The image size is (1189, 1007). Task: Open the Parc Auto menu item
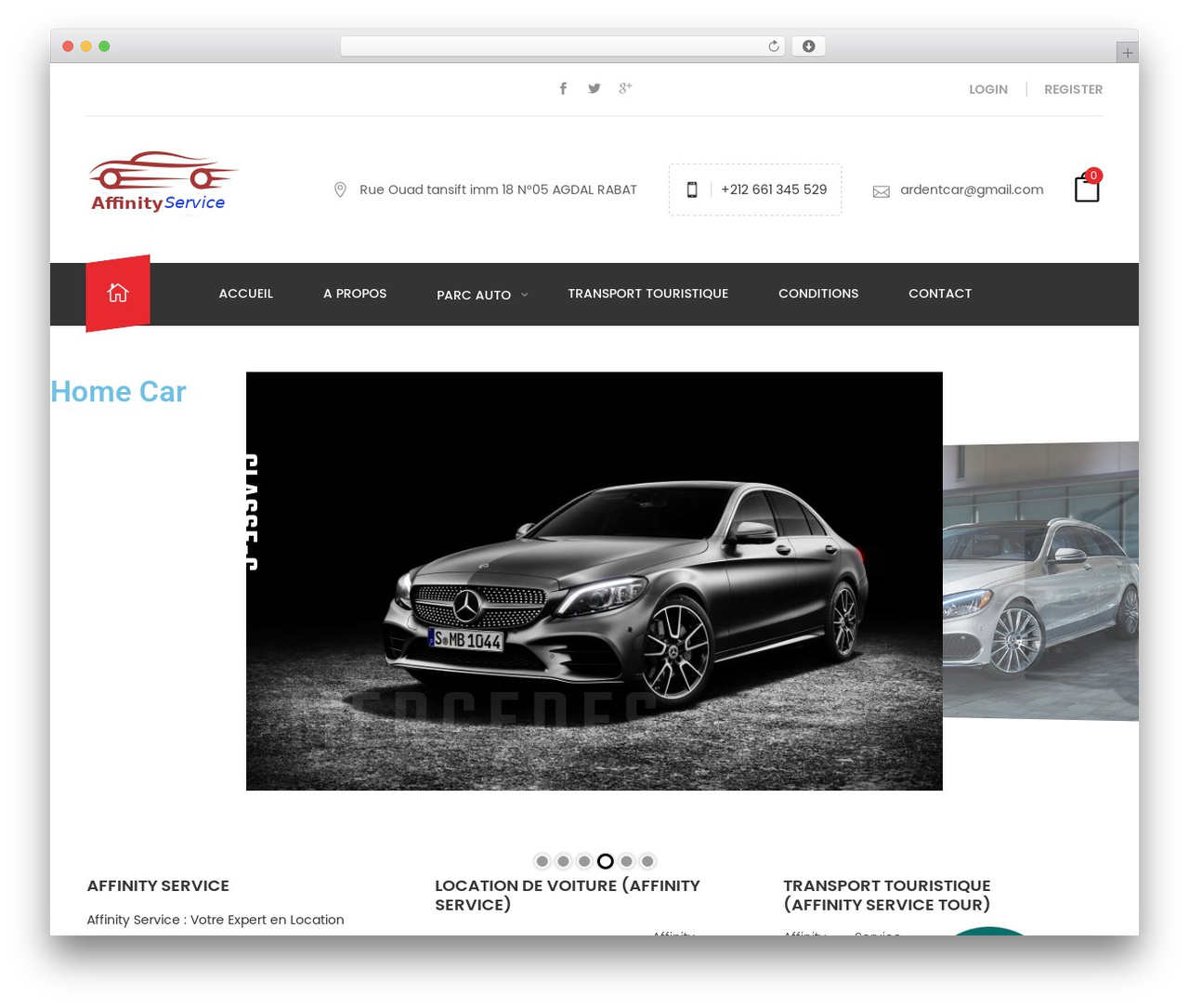pyautogui.click(x=474, y=294)
